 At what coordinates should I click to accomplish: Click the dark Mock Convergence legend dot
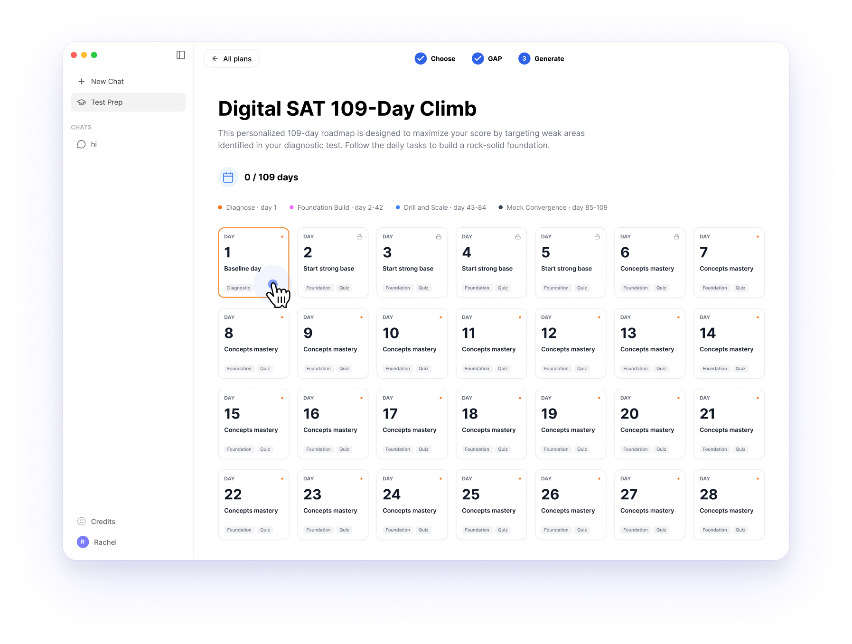tap(500, 207)
